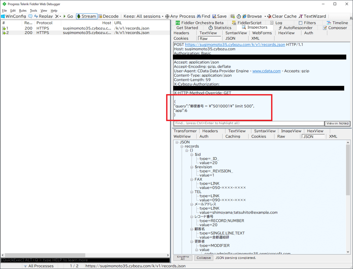The width and height of the screenshot is (353, 269).
Task: Open the Tools menu
Action: pos(34,11)
